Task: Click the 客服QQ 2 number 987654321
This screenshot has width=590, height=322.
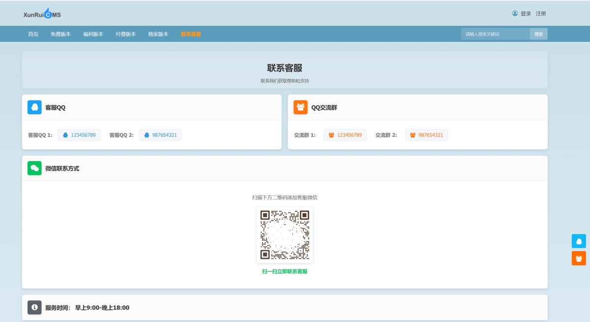Action: 160,135
